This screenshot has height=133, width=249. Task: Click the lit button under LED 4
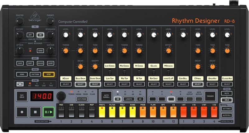point(171,99)
